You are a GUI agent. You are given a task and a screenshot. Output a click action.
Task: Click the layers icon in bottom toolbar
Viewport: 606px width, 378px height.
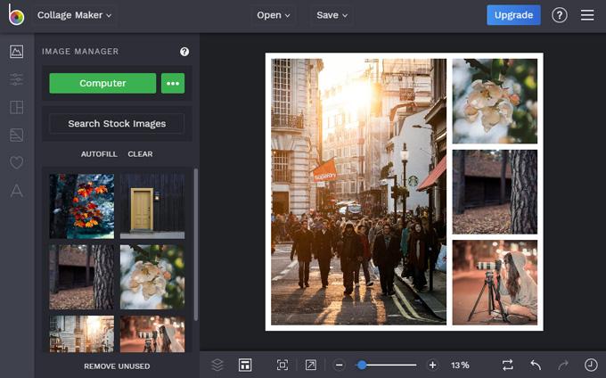point(217,365)
